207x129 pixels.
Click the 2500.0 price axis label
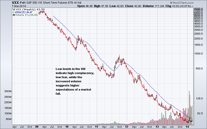(x=198, y=34)
